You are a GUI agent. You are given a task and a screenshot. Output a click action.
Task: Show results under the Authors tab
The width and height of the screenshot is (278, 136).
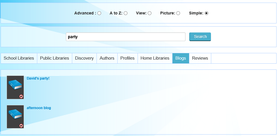[x=107, y=58]
